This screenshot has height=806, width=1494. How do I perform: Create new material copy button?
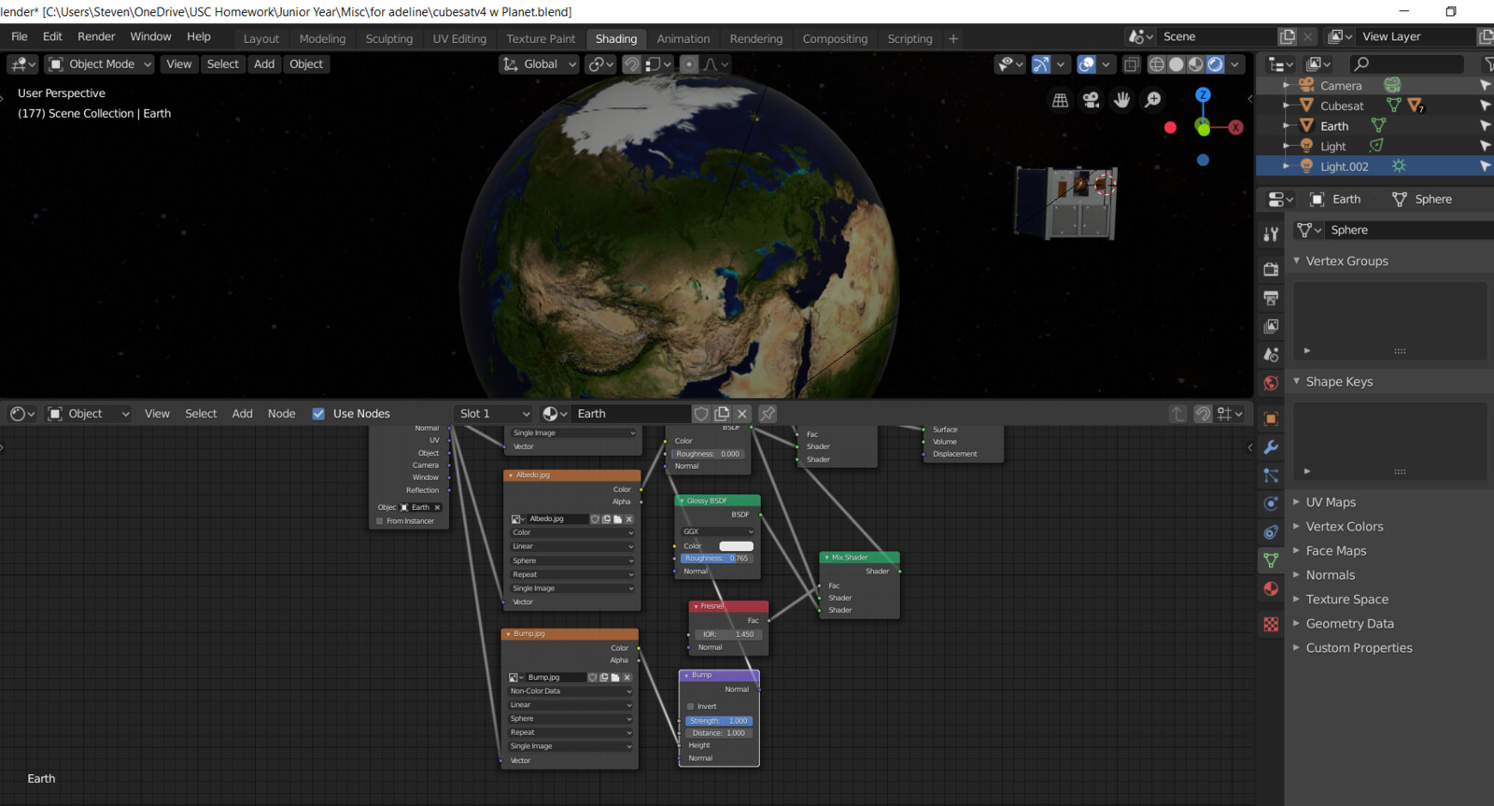tap(722, 414)
